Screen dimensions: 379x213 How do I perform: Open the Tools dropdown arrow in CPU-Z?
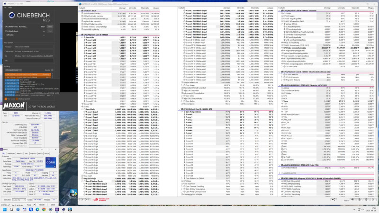34,205
